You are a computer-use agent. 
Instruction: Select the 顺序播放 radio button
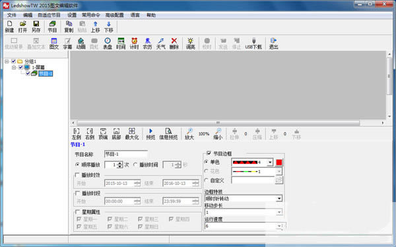pyautogui.click(x=77, y=164)
